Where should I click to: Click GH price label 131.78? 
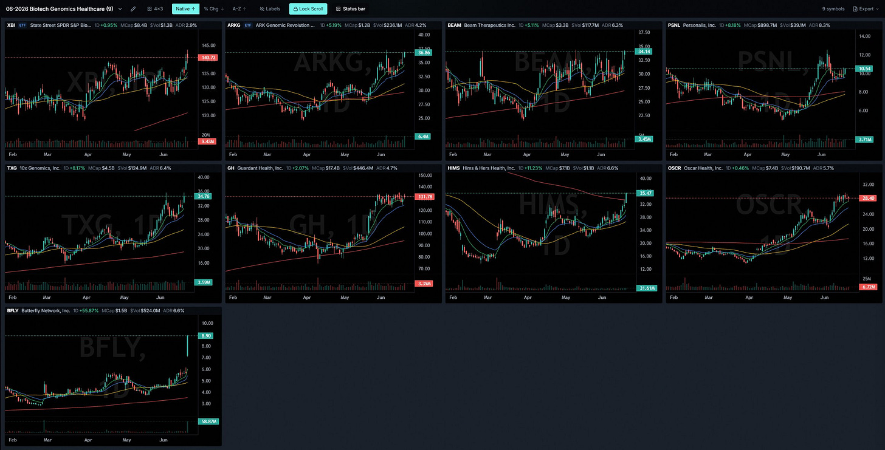tap(425, 197)
